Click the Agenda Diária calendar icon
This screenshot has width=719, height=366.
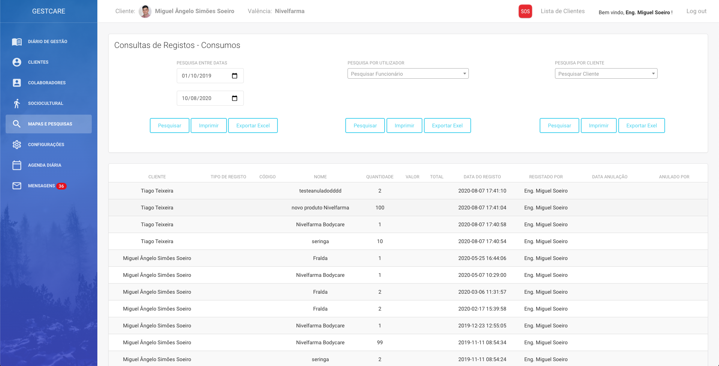[x=17, y=165]
